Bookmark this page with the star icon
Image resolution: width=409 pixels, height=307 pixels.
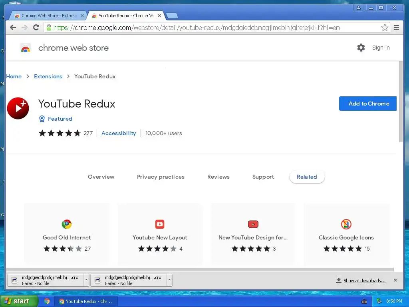point(385,28)
